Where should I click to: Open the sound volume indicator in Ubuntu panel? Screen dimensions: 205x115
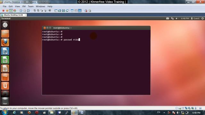(177, 19)
